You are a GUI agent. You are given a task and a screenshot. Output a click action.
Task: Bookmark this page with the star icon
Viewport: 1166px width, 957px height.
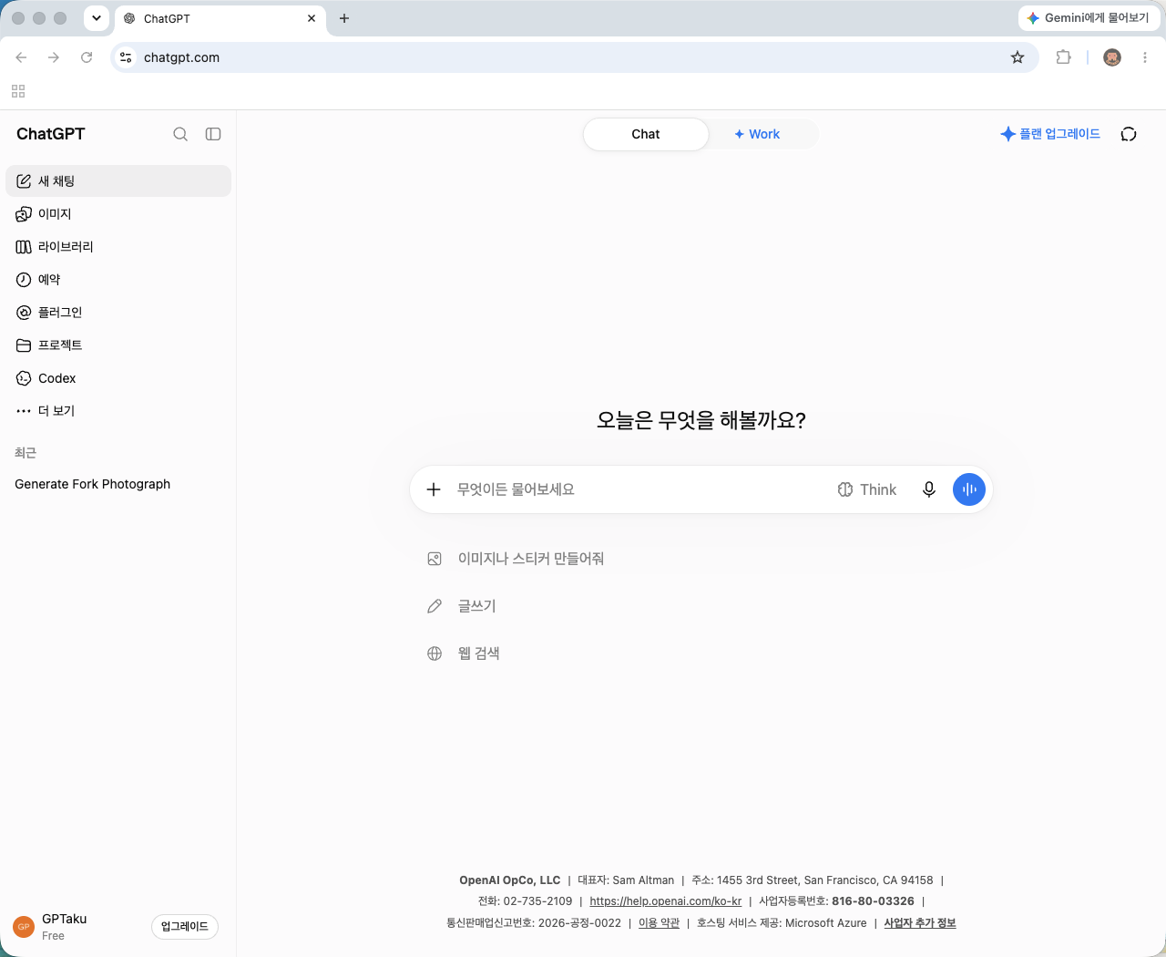pyautogui.click(x=1018, y=57)
